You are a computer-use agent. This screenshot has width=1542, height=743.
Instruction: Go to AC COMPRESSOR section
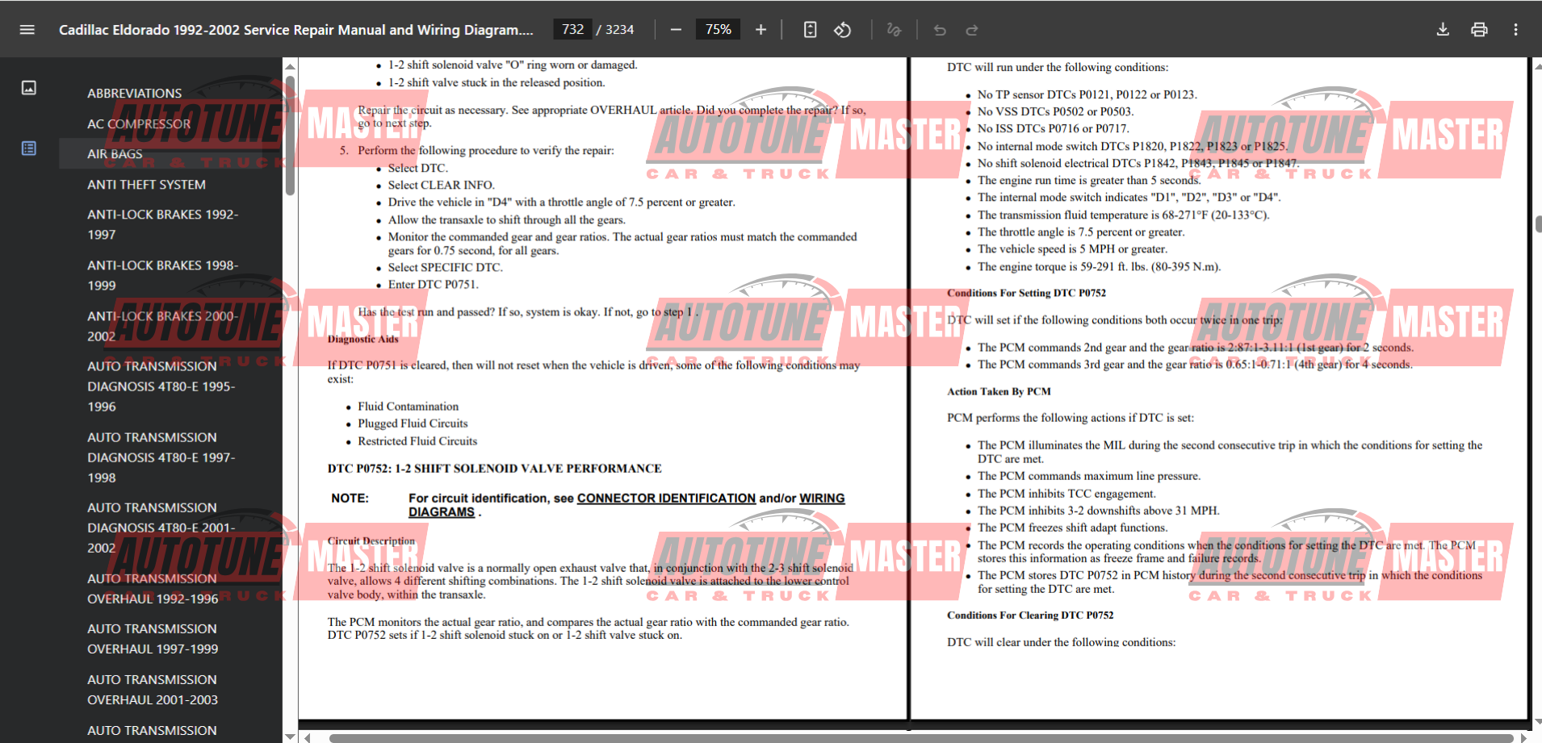(139, 124)
